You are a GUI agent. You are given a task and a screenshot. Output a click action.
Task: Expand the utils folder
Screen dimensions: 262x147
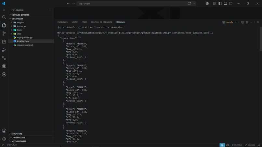31,34
